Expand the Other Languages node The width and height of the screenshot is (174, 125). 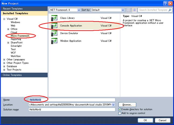pyautogui.click(x=4, y=60)
